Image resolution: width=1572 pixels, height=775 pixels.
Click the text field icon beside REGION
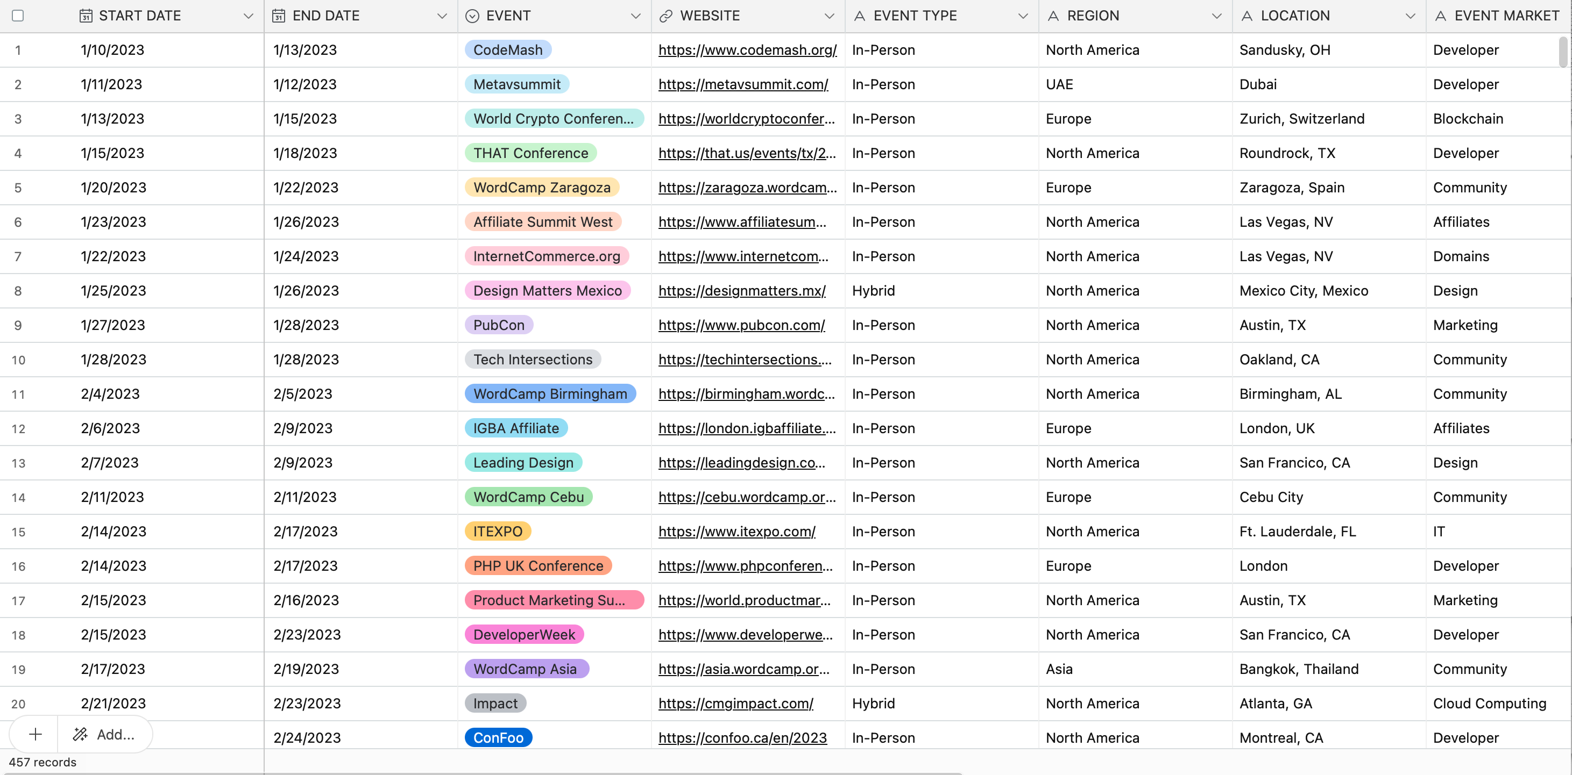1053,16
